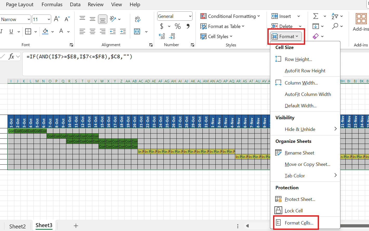This screenshot has height=231, width=369.
Task: Click the Percent Style icon
Action: (x=178, y=26)
